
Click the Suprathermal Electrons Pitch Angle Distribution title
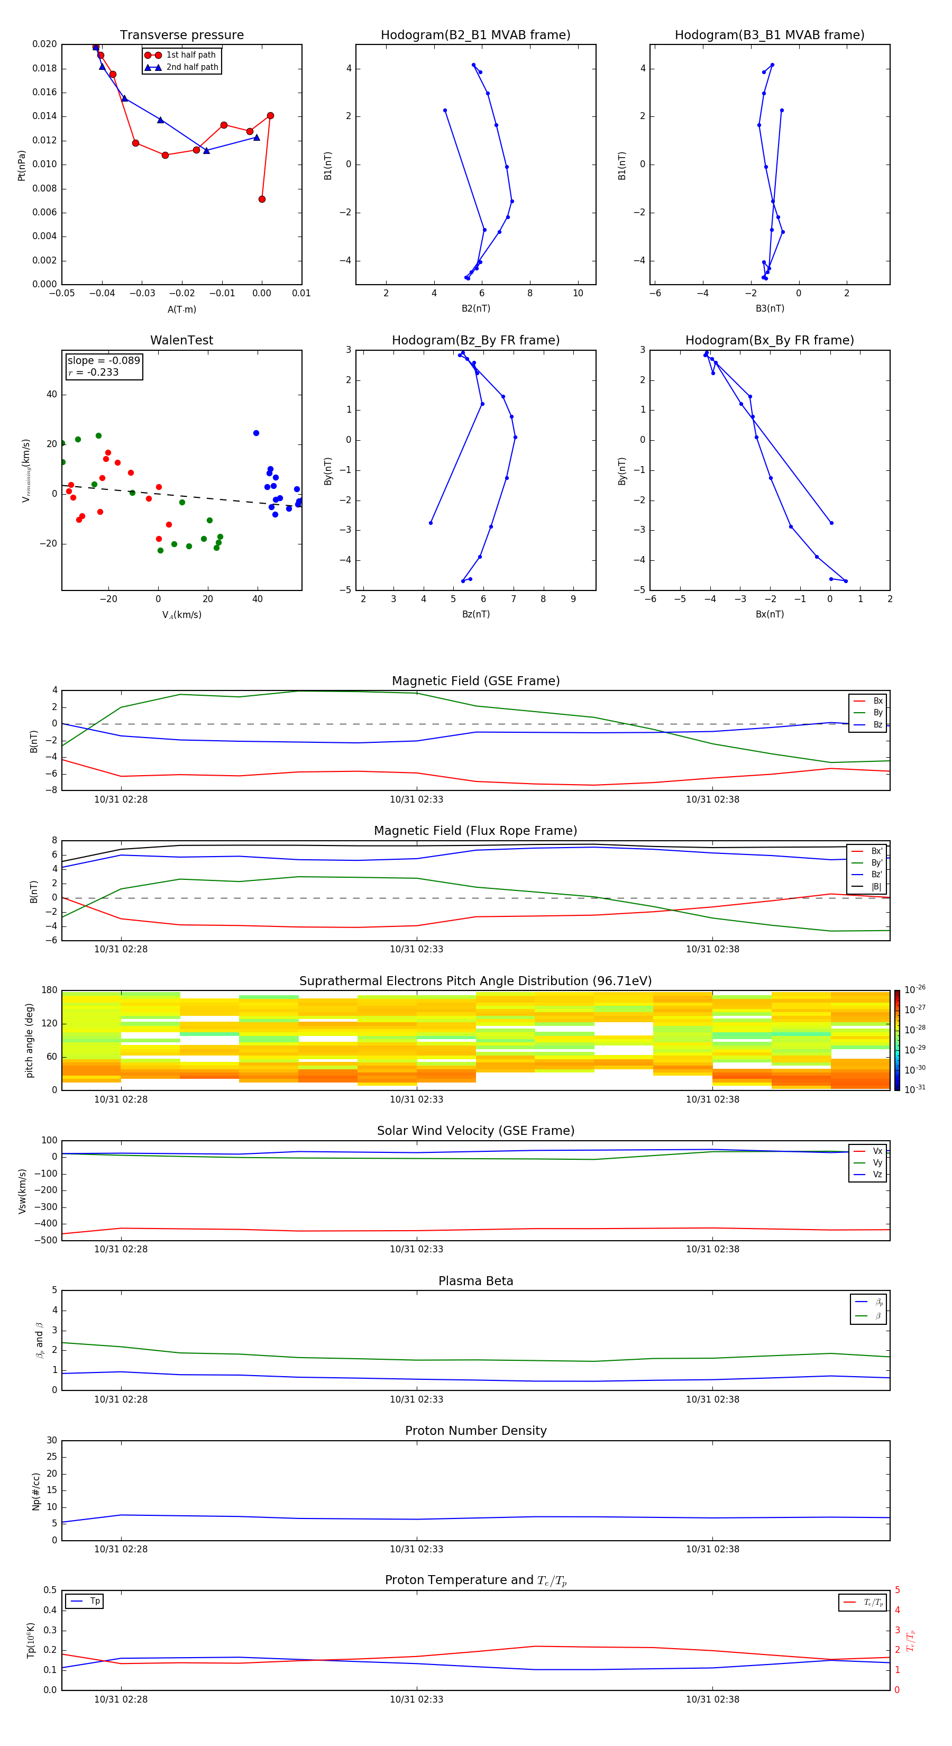click(475, 981)
